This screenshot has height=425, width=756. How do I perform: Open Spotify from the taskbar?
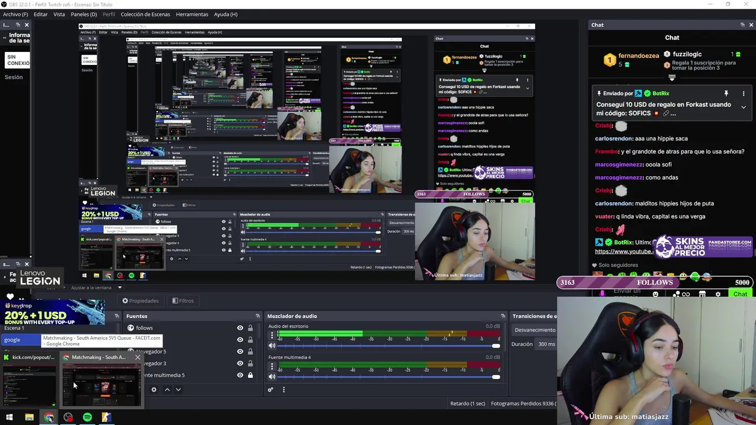(x=87, y=418)
